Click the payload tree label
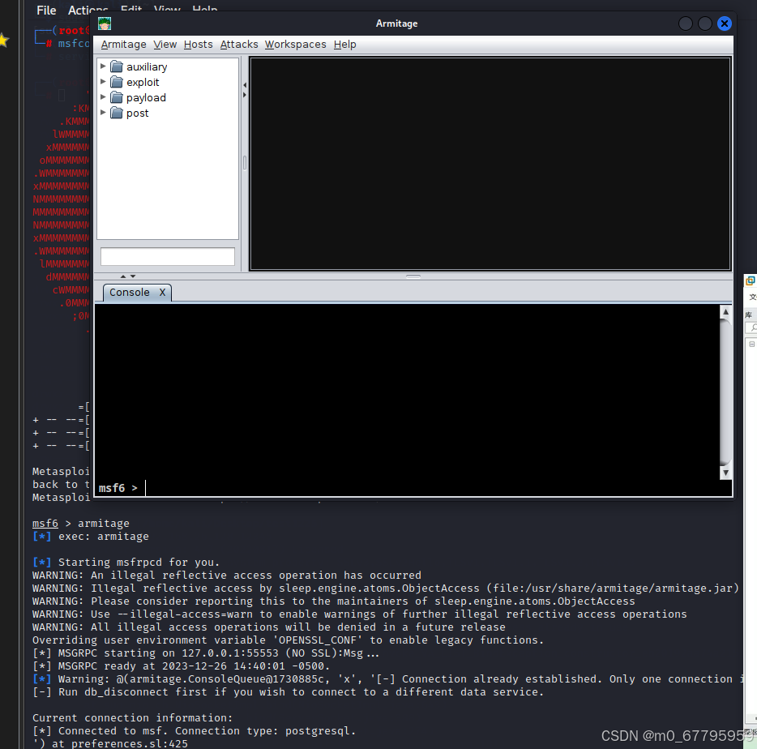Viewport: 757px width, 749px height. [146, 97]
